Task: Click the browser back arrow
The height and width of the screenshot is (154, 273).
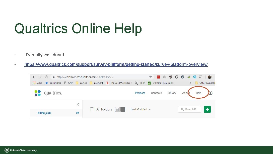Action: 34,77
